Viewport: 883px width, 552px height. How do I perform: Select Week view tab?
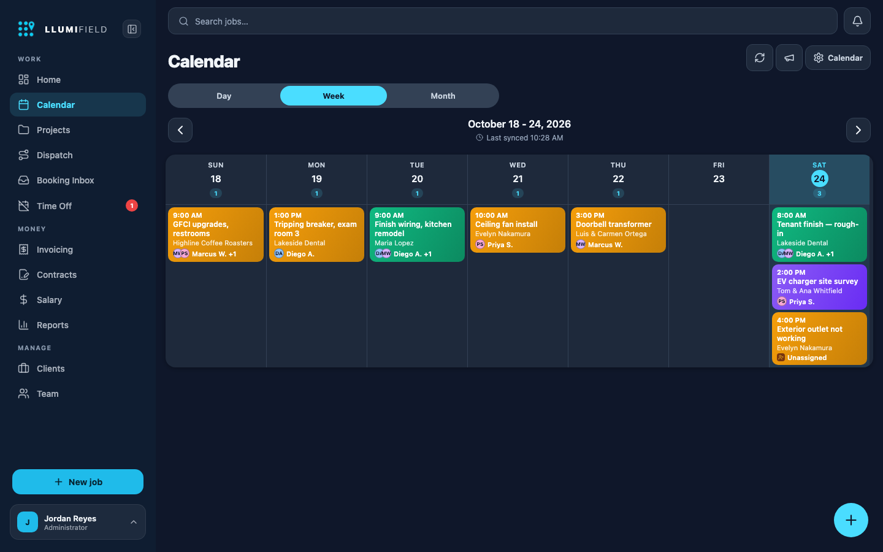coord(334,96)
